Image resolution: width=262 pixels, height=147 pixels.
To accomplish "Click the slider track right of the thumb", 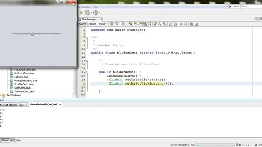I will [x=47, y=34].
